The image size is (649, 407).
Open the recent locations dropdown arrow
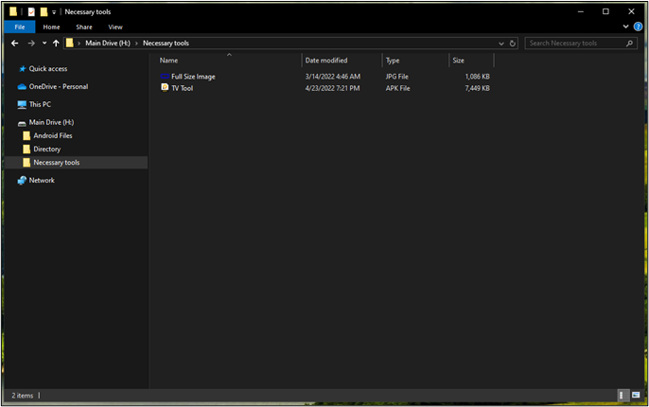point(44,44)
